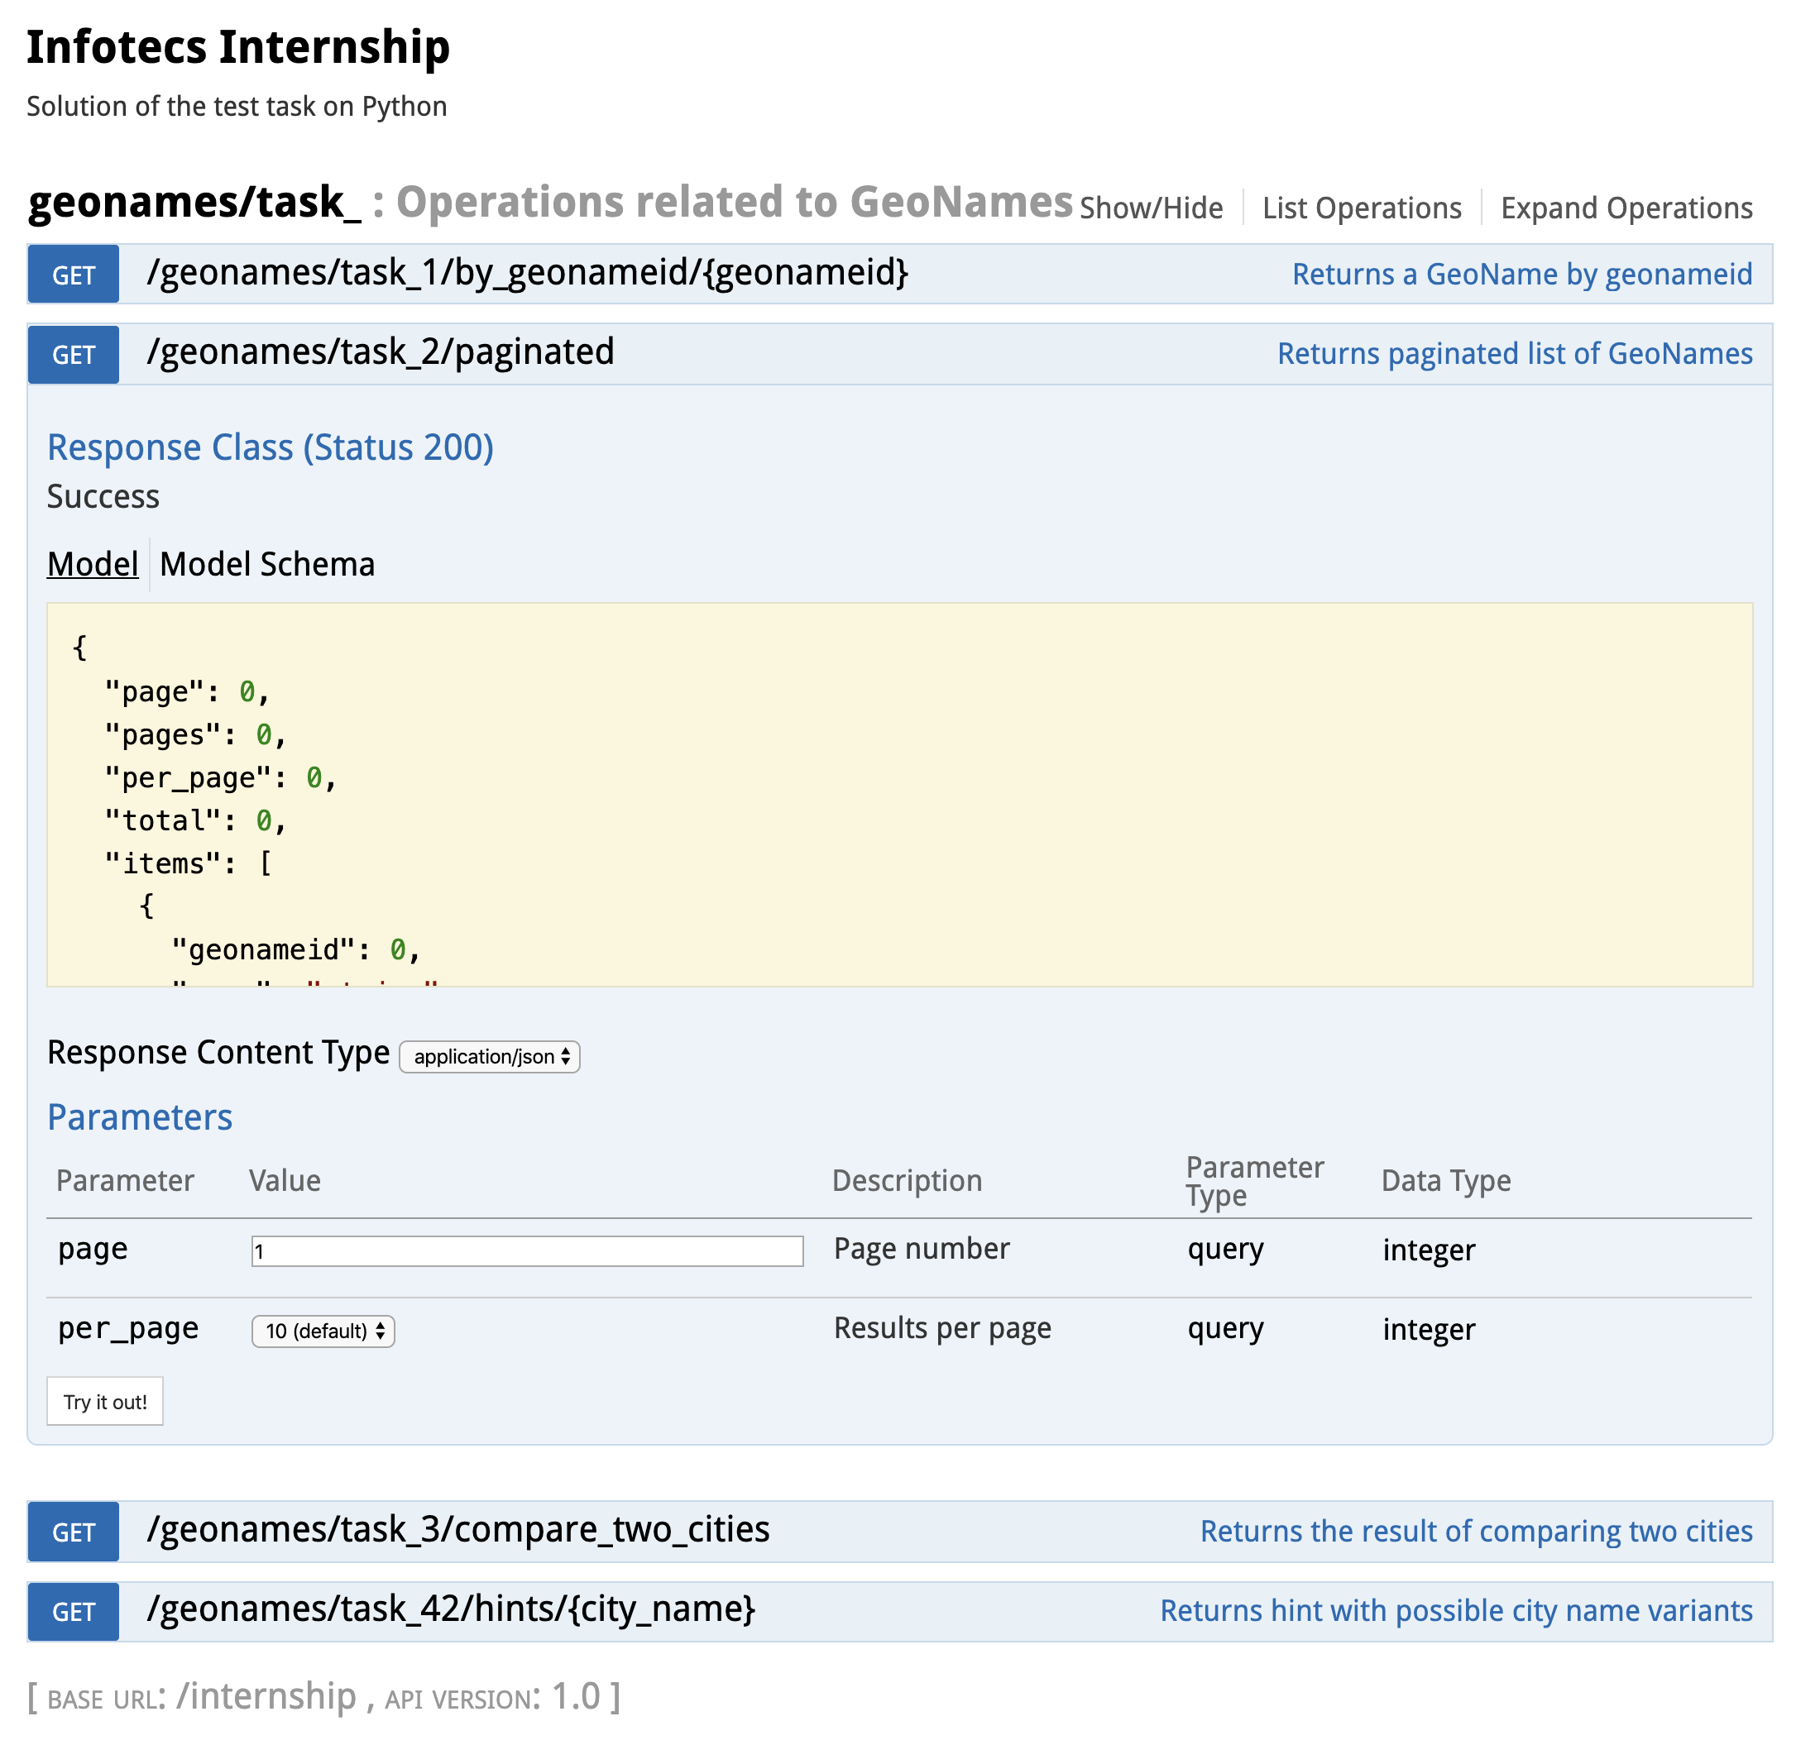Screen dimensions: 1820x1745
Task: Switch to the Model tab
Action: [x=93, y=564]
